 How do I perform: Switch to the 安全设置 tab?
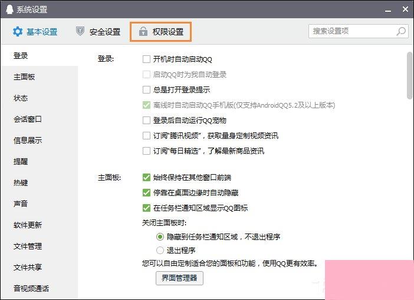[98, 32]
